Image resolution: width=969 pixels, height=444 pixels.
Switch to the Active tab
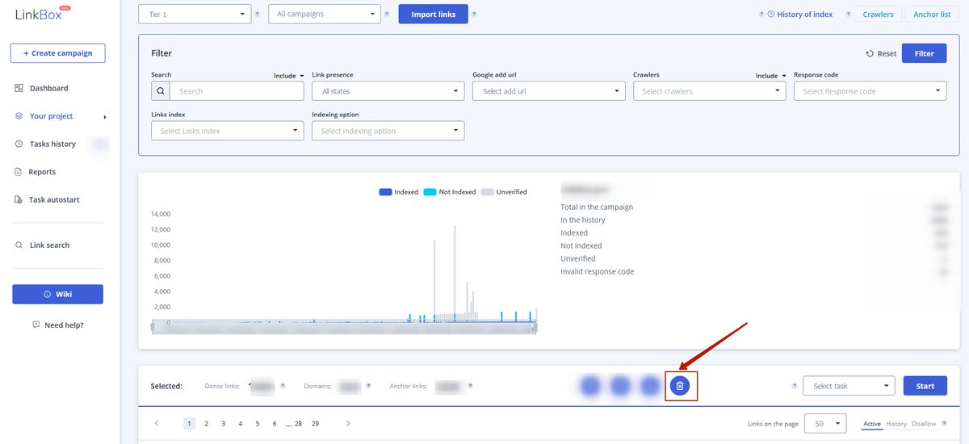coord(872,424)
